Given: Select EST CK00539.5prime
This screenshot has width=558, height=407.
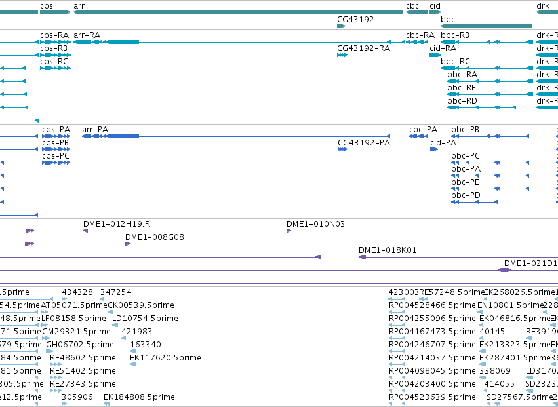Looking at the screenshot, I should tap(141, 305).
